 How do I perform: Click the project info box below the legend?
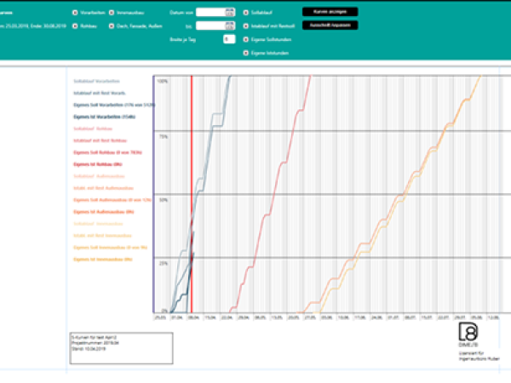coord(121,348)
